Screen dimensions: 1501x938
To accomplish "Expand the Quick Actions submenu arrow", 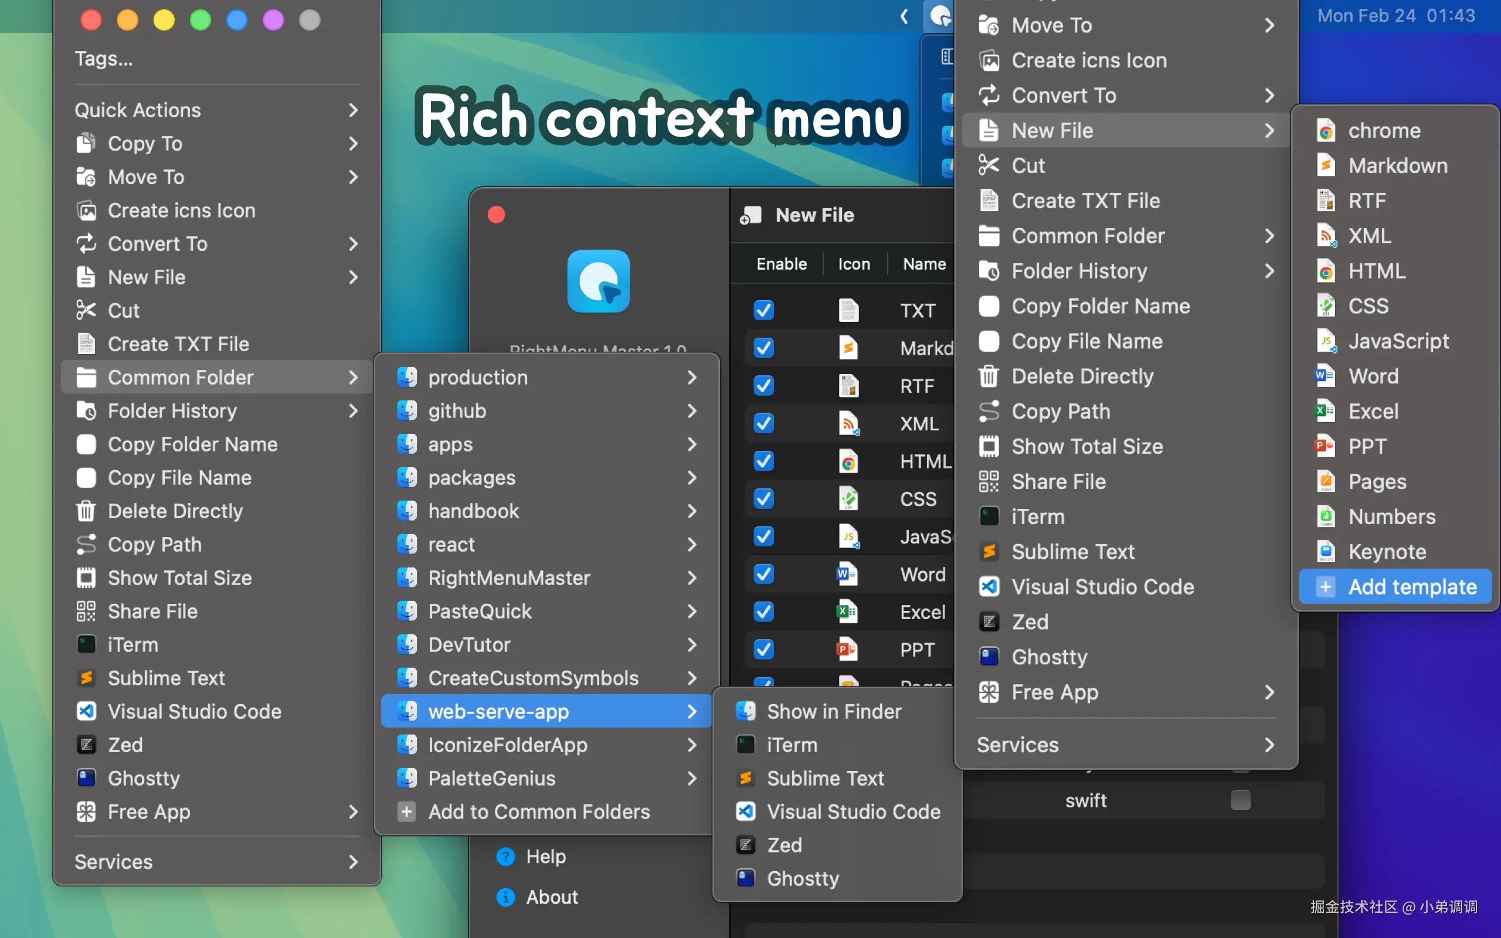I will [x=353, y=110].
